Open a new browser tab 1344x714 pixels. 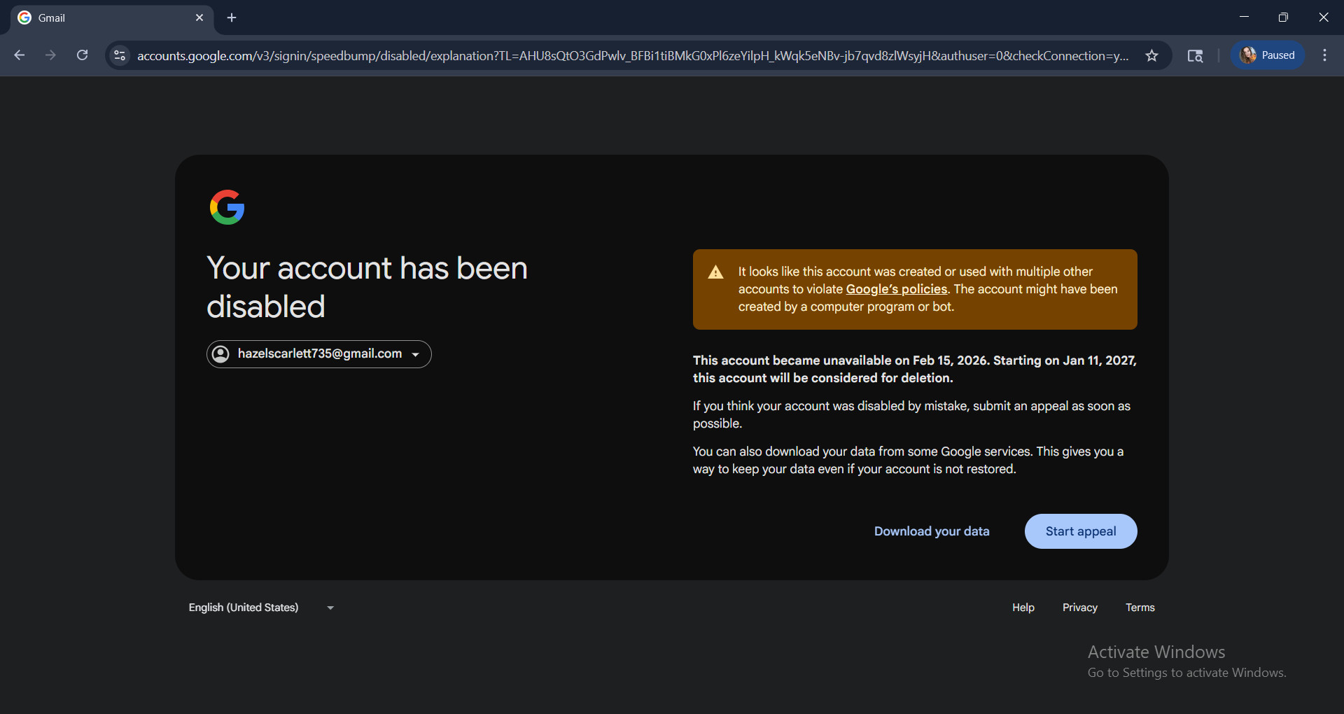click(232, 17)
